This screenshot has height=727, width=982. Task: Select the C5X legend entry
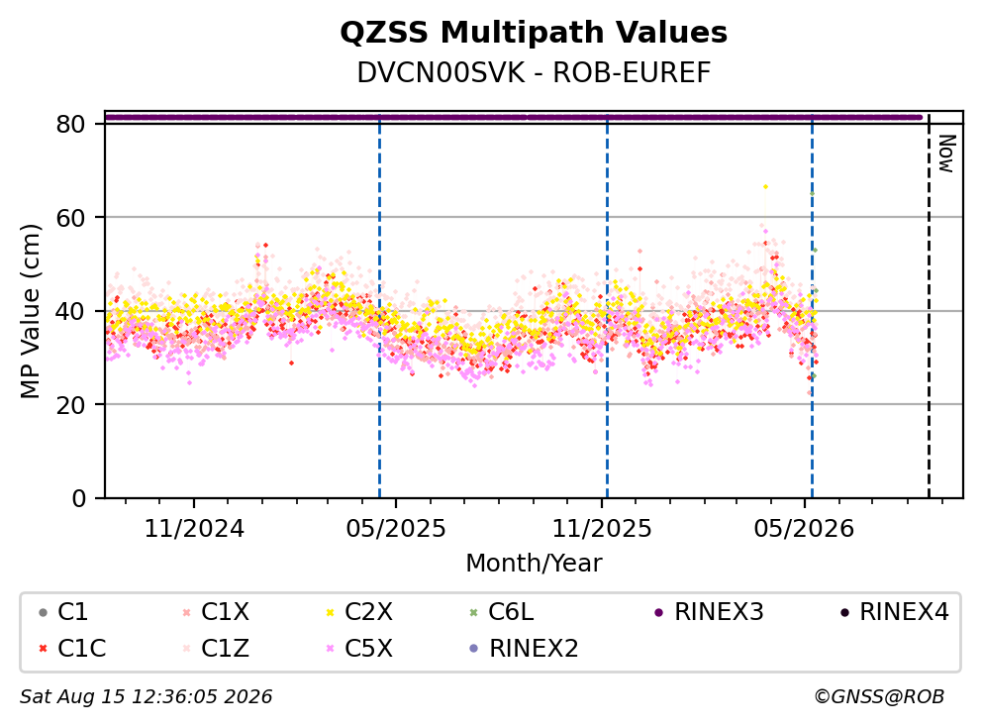coord(359,649)
